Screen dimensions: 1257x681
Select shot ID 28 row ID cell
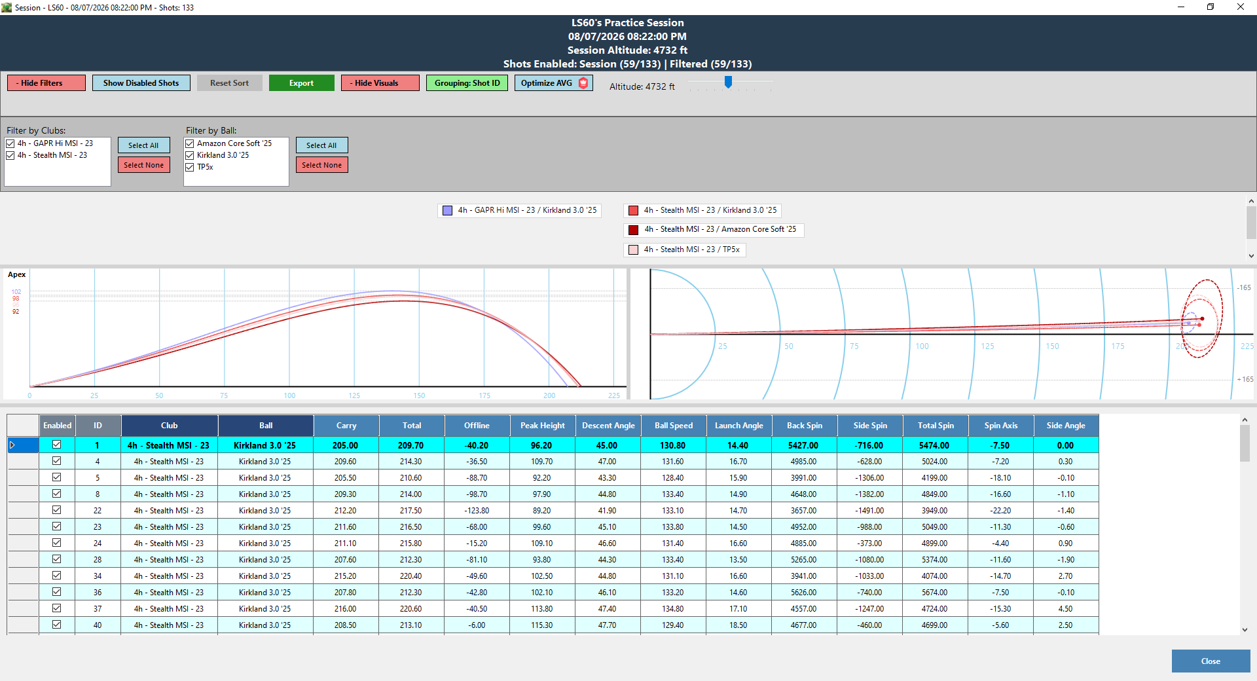[98, 560]
